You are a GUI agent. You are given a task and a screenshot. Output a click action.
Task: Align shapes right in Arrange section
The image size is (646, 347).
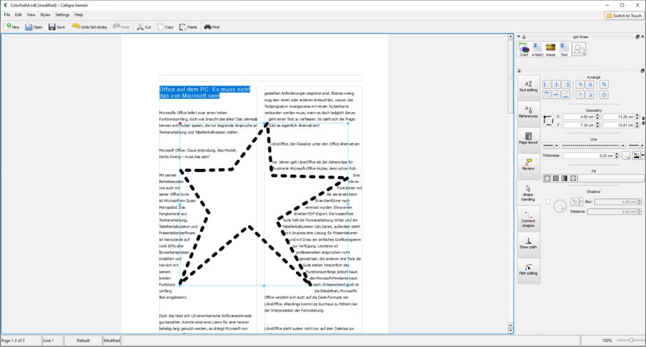click(566, 84)
